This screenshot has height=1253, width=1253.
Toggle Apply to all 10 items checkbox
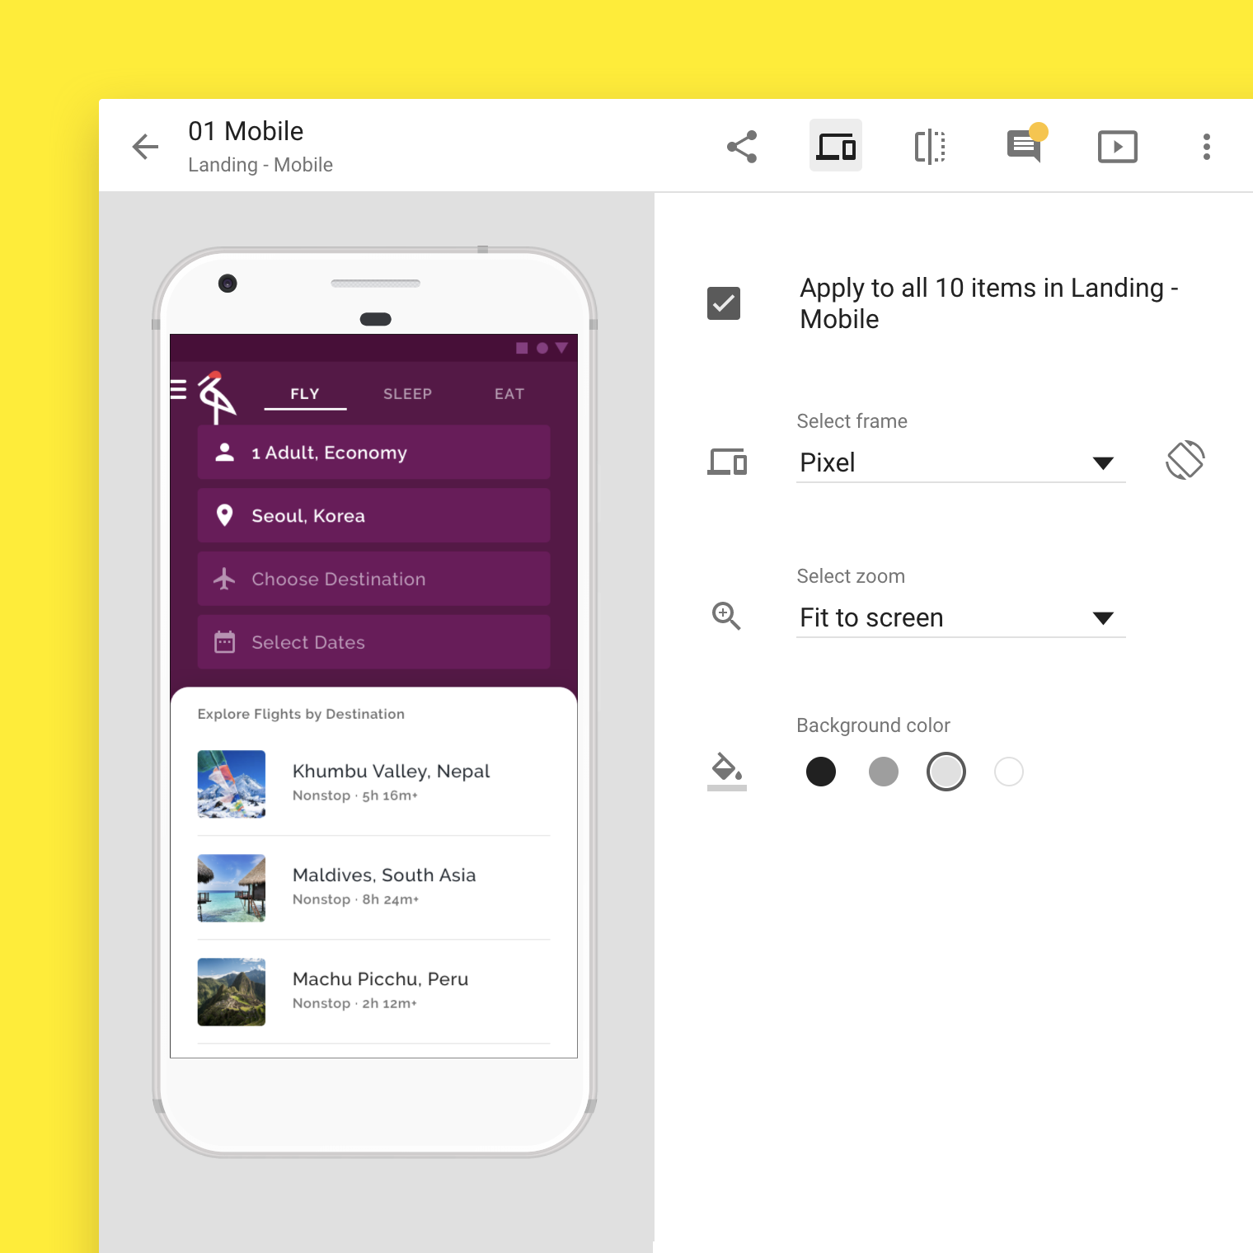click(724, 303)
